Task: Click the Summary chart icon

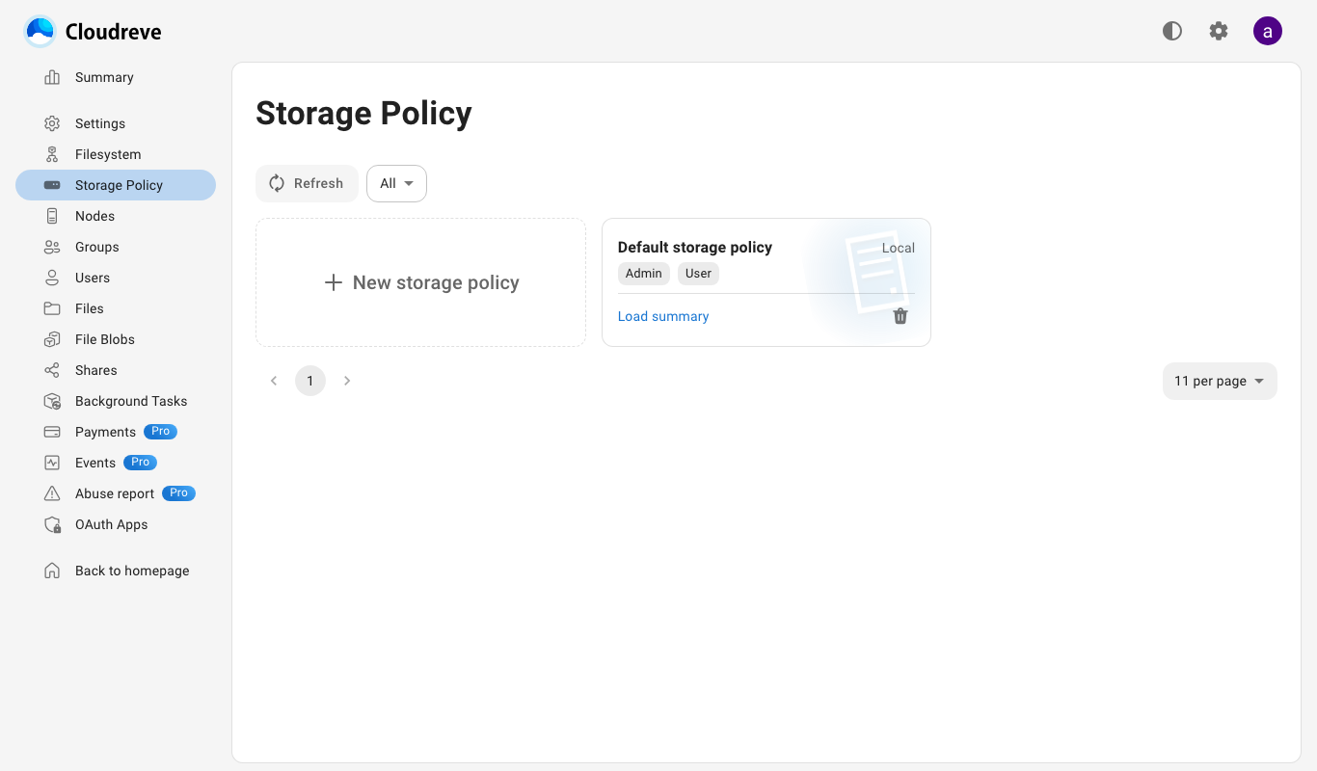Action: pyautogui.click(x=52, y=77)
